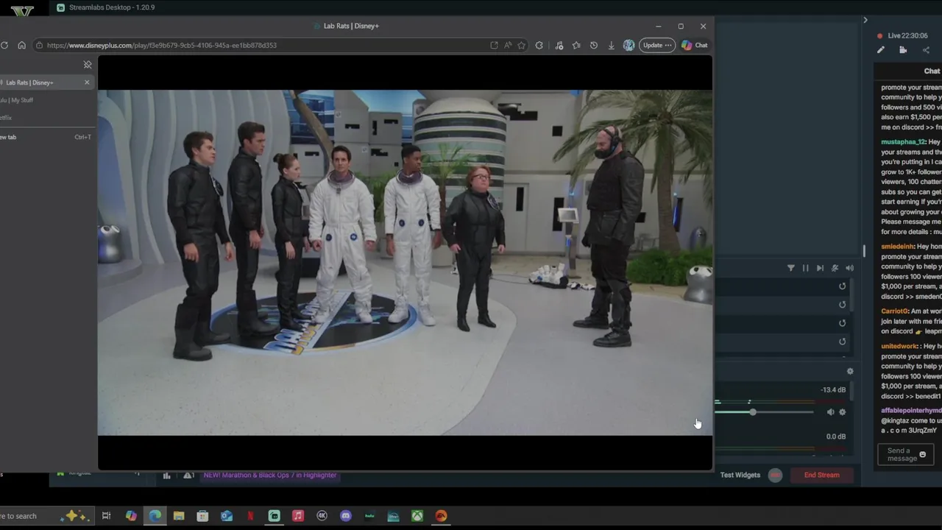Open Discord from the taskbar
The height and width of the screenshot is (530, 942).
(x=346, y=516)
